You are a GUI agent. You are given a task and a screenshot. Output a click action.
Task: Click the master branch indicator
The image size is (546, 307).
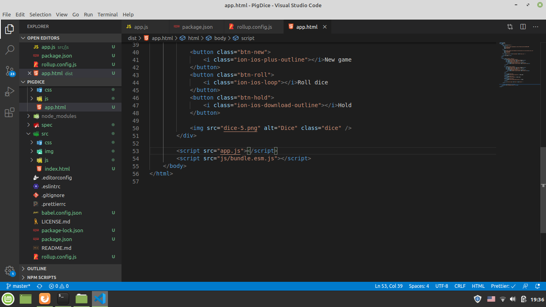tap(18, 286)
